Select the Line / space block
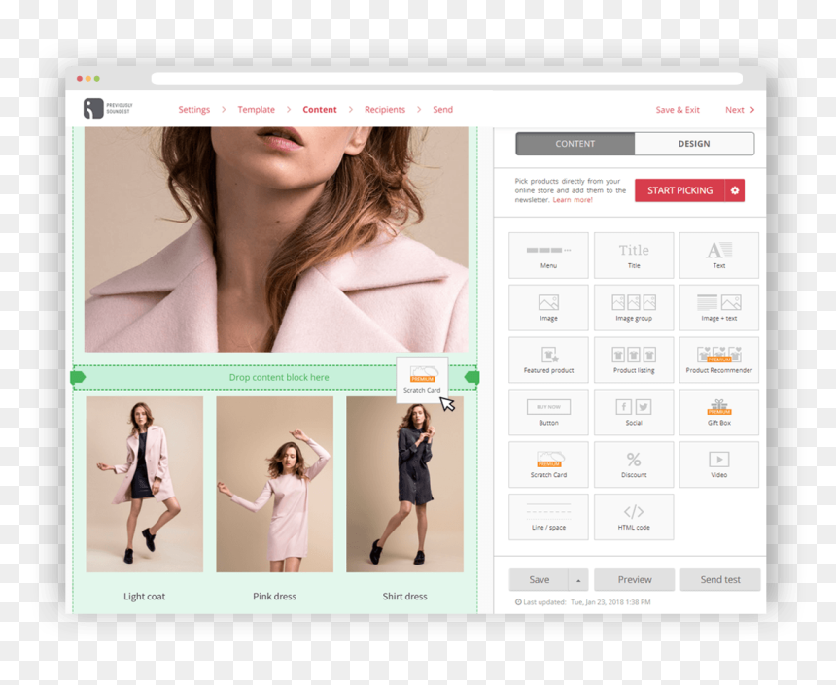This screenshot has width=836, height=685. tap(548, 517)
